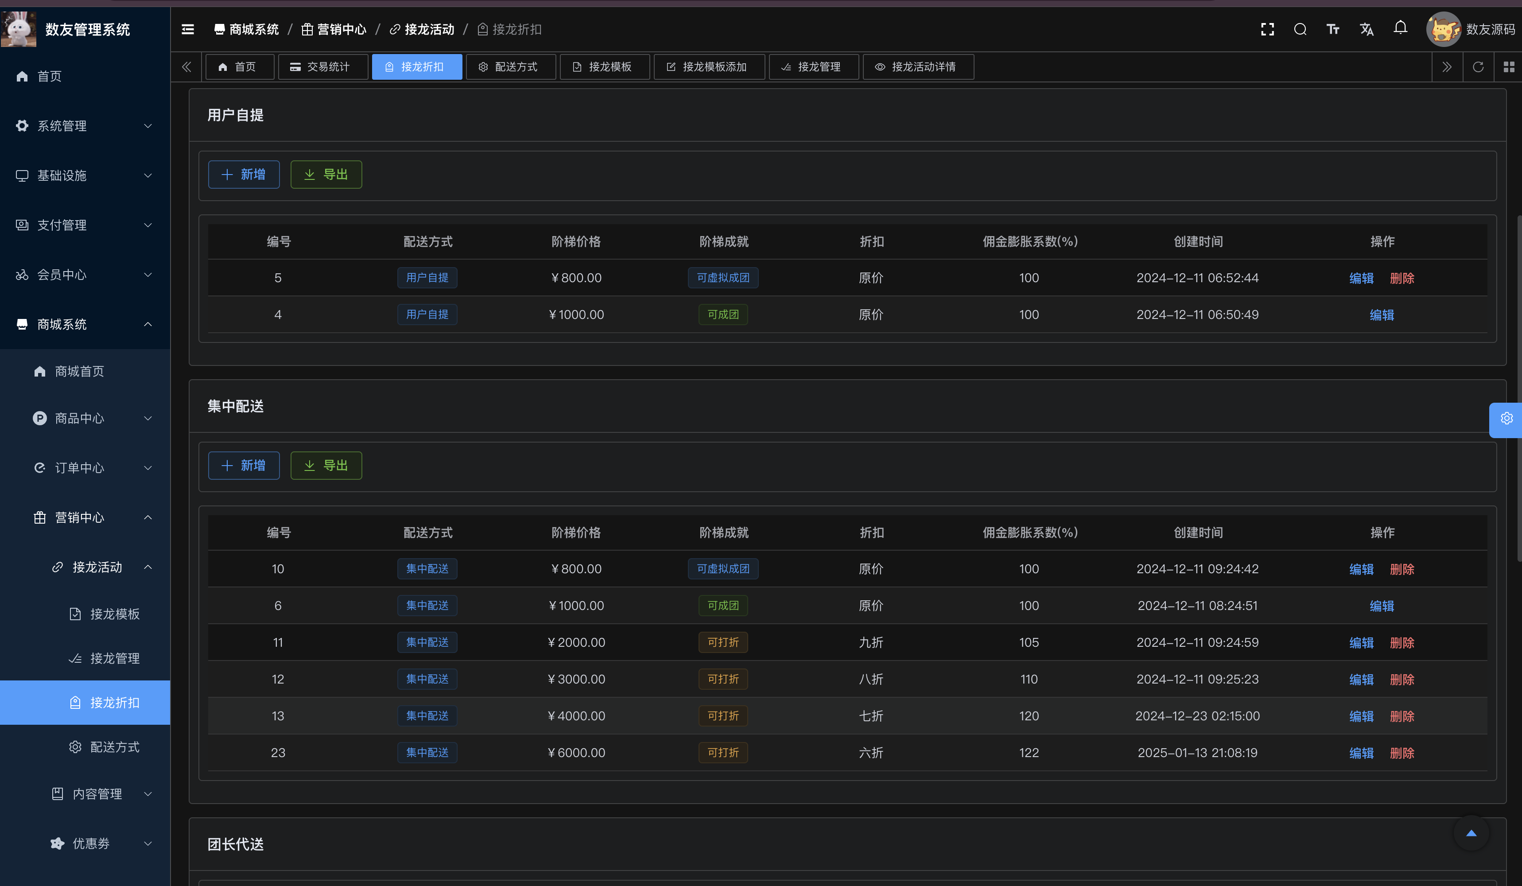Switch to the 接龙管理 tab
1522x886 pixels.
814,67
